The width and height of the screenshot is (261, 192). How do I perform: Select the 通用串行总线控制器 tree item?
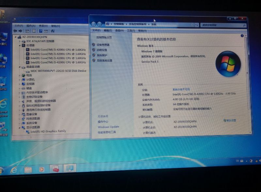coord(38,110)
